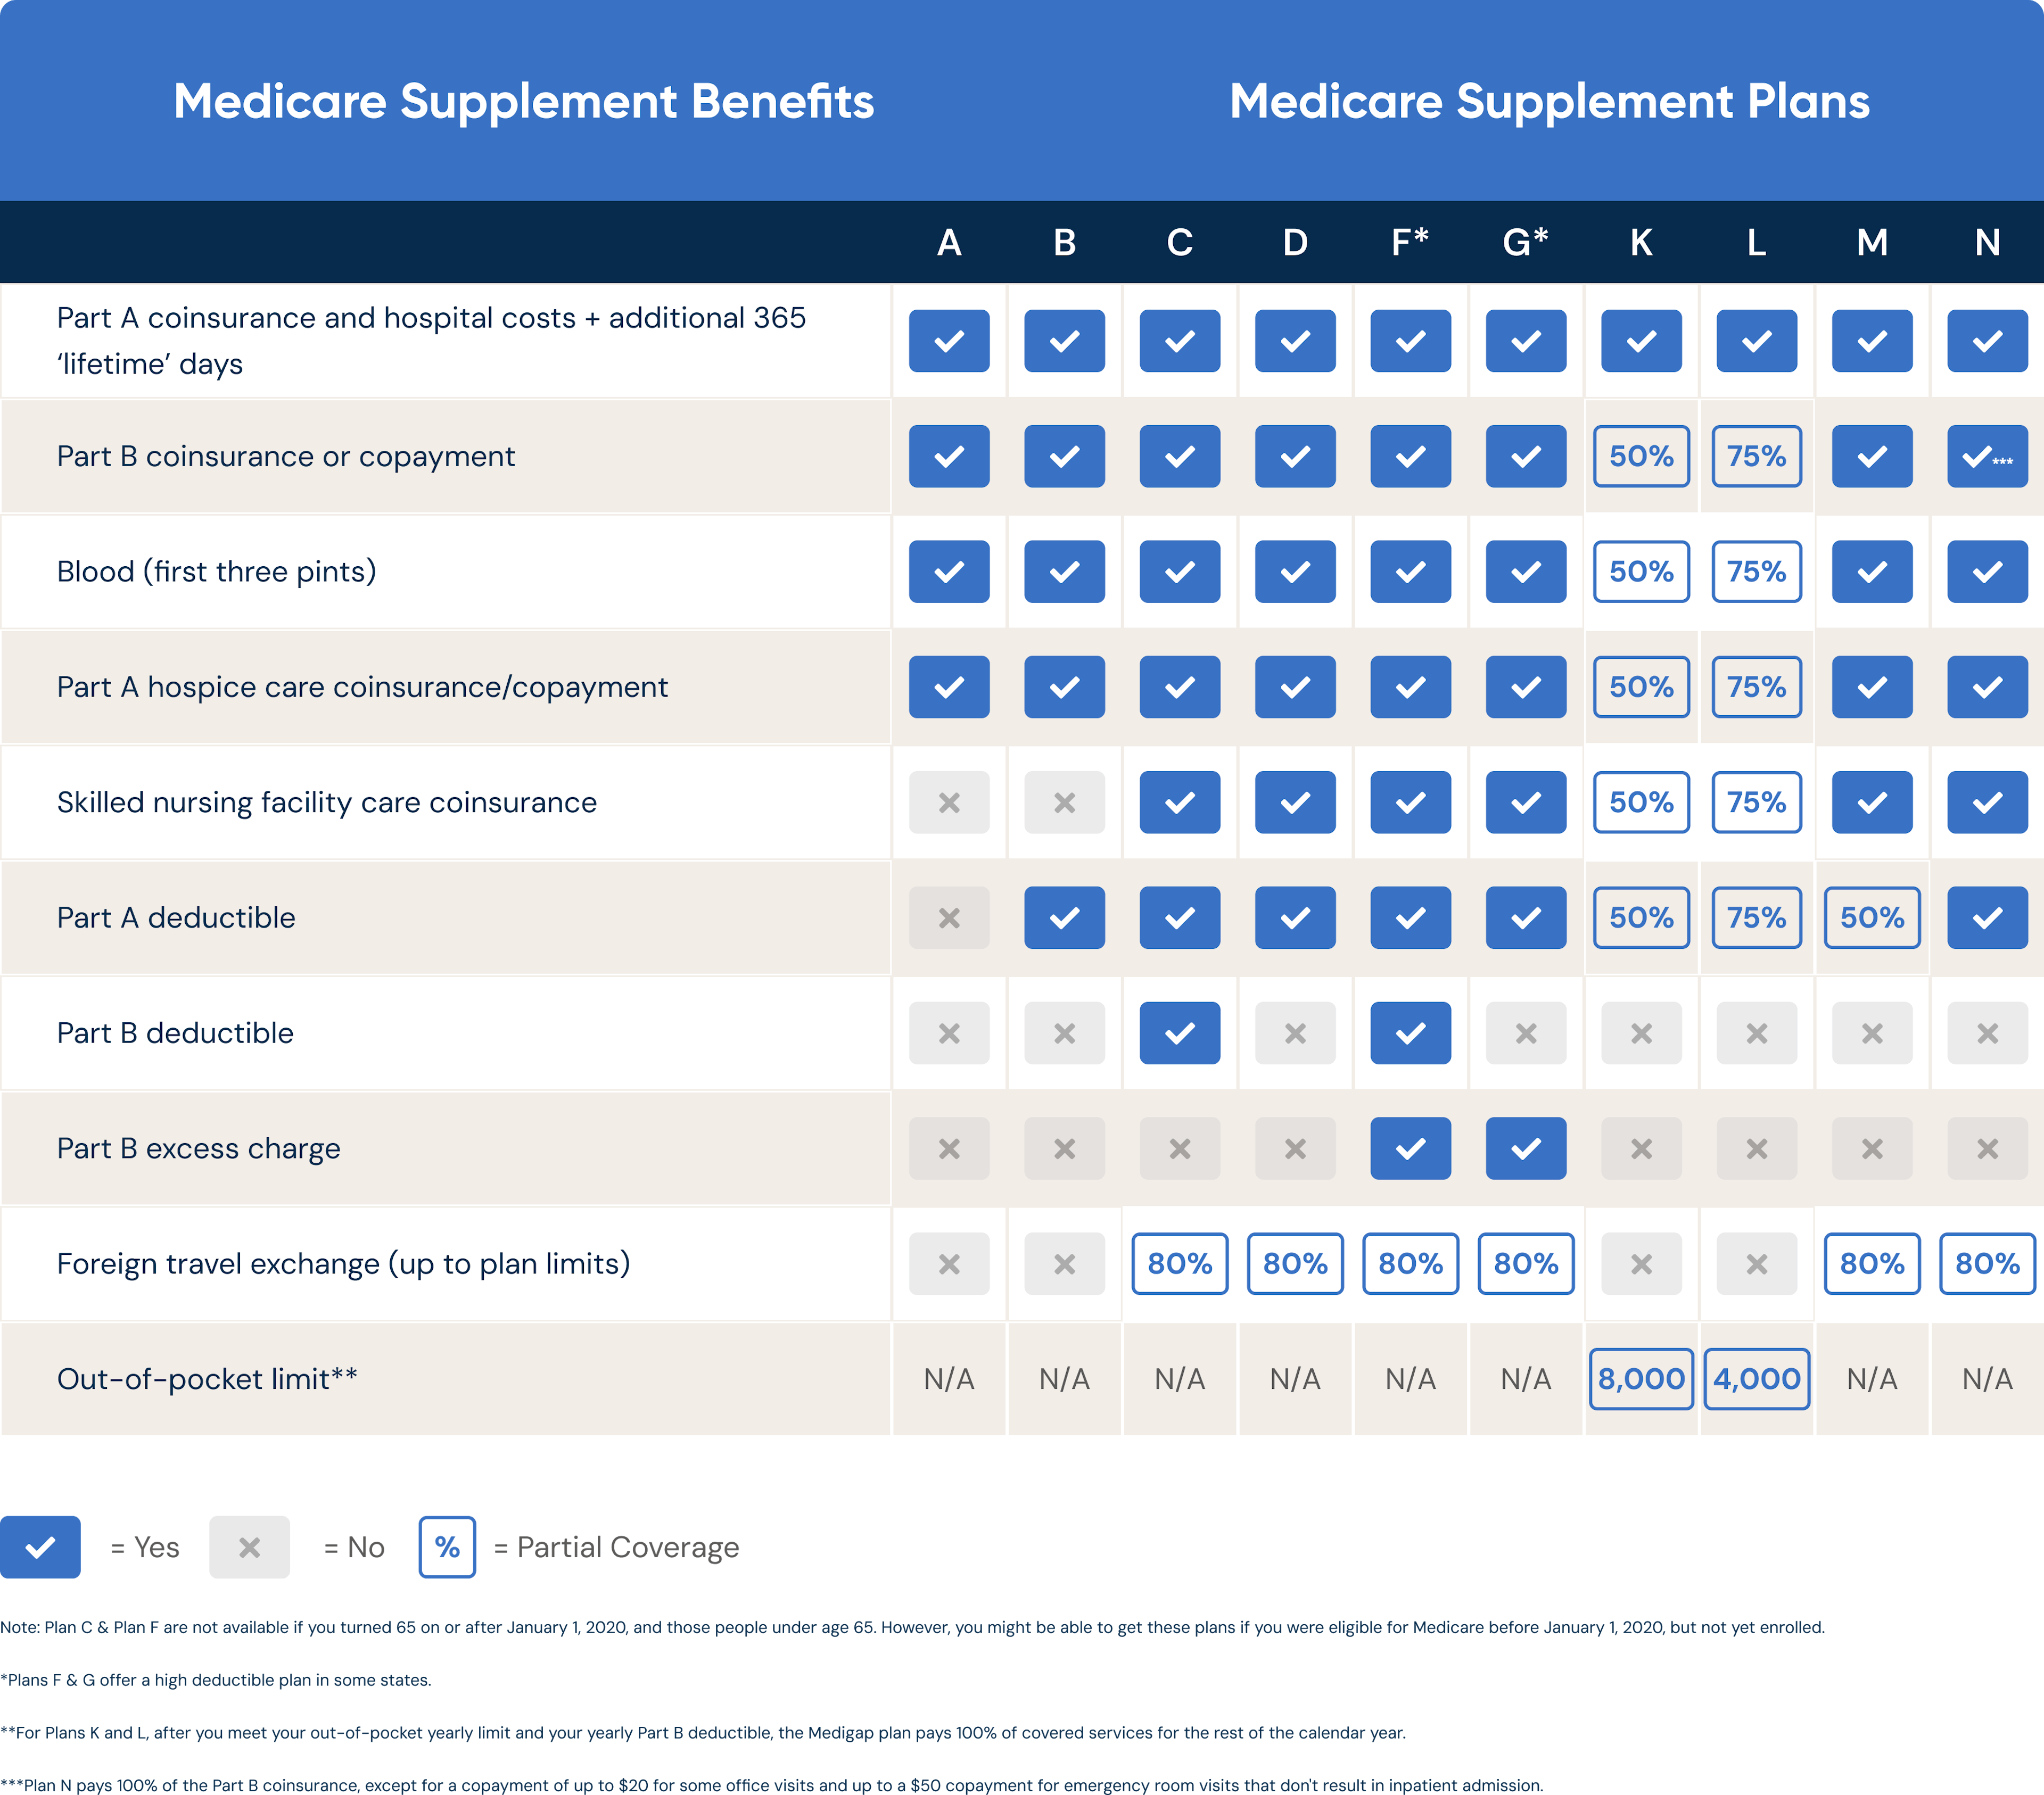Click Plan A Part B deductible X icon
The width and height of the screenshot is (2044, 1795).
[949, 1033]
